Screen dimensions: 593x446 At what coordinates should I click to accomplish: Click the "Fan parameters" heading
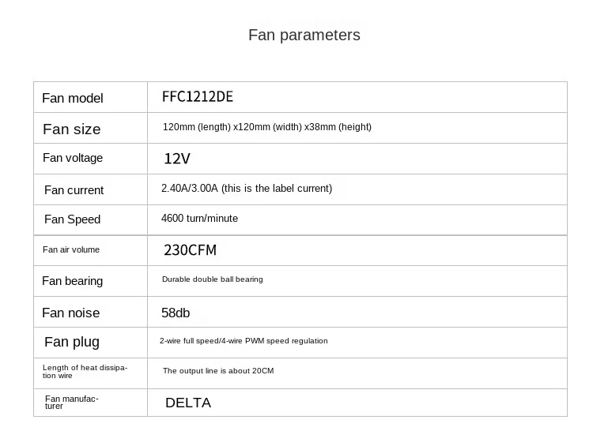tap(304, 35)
